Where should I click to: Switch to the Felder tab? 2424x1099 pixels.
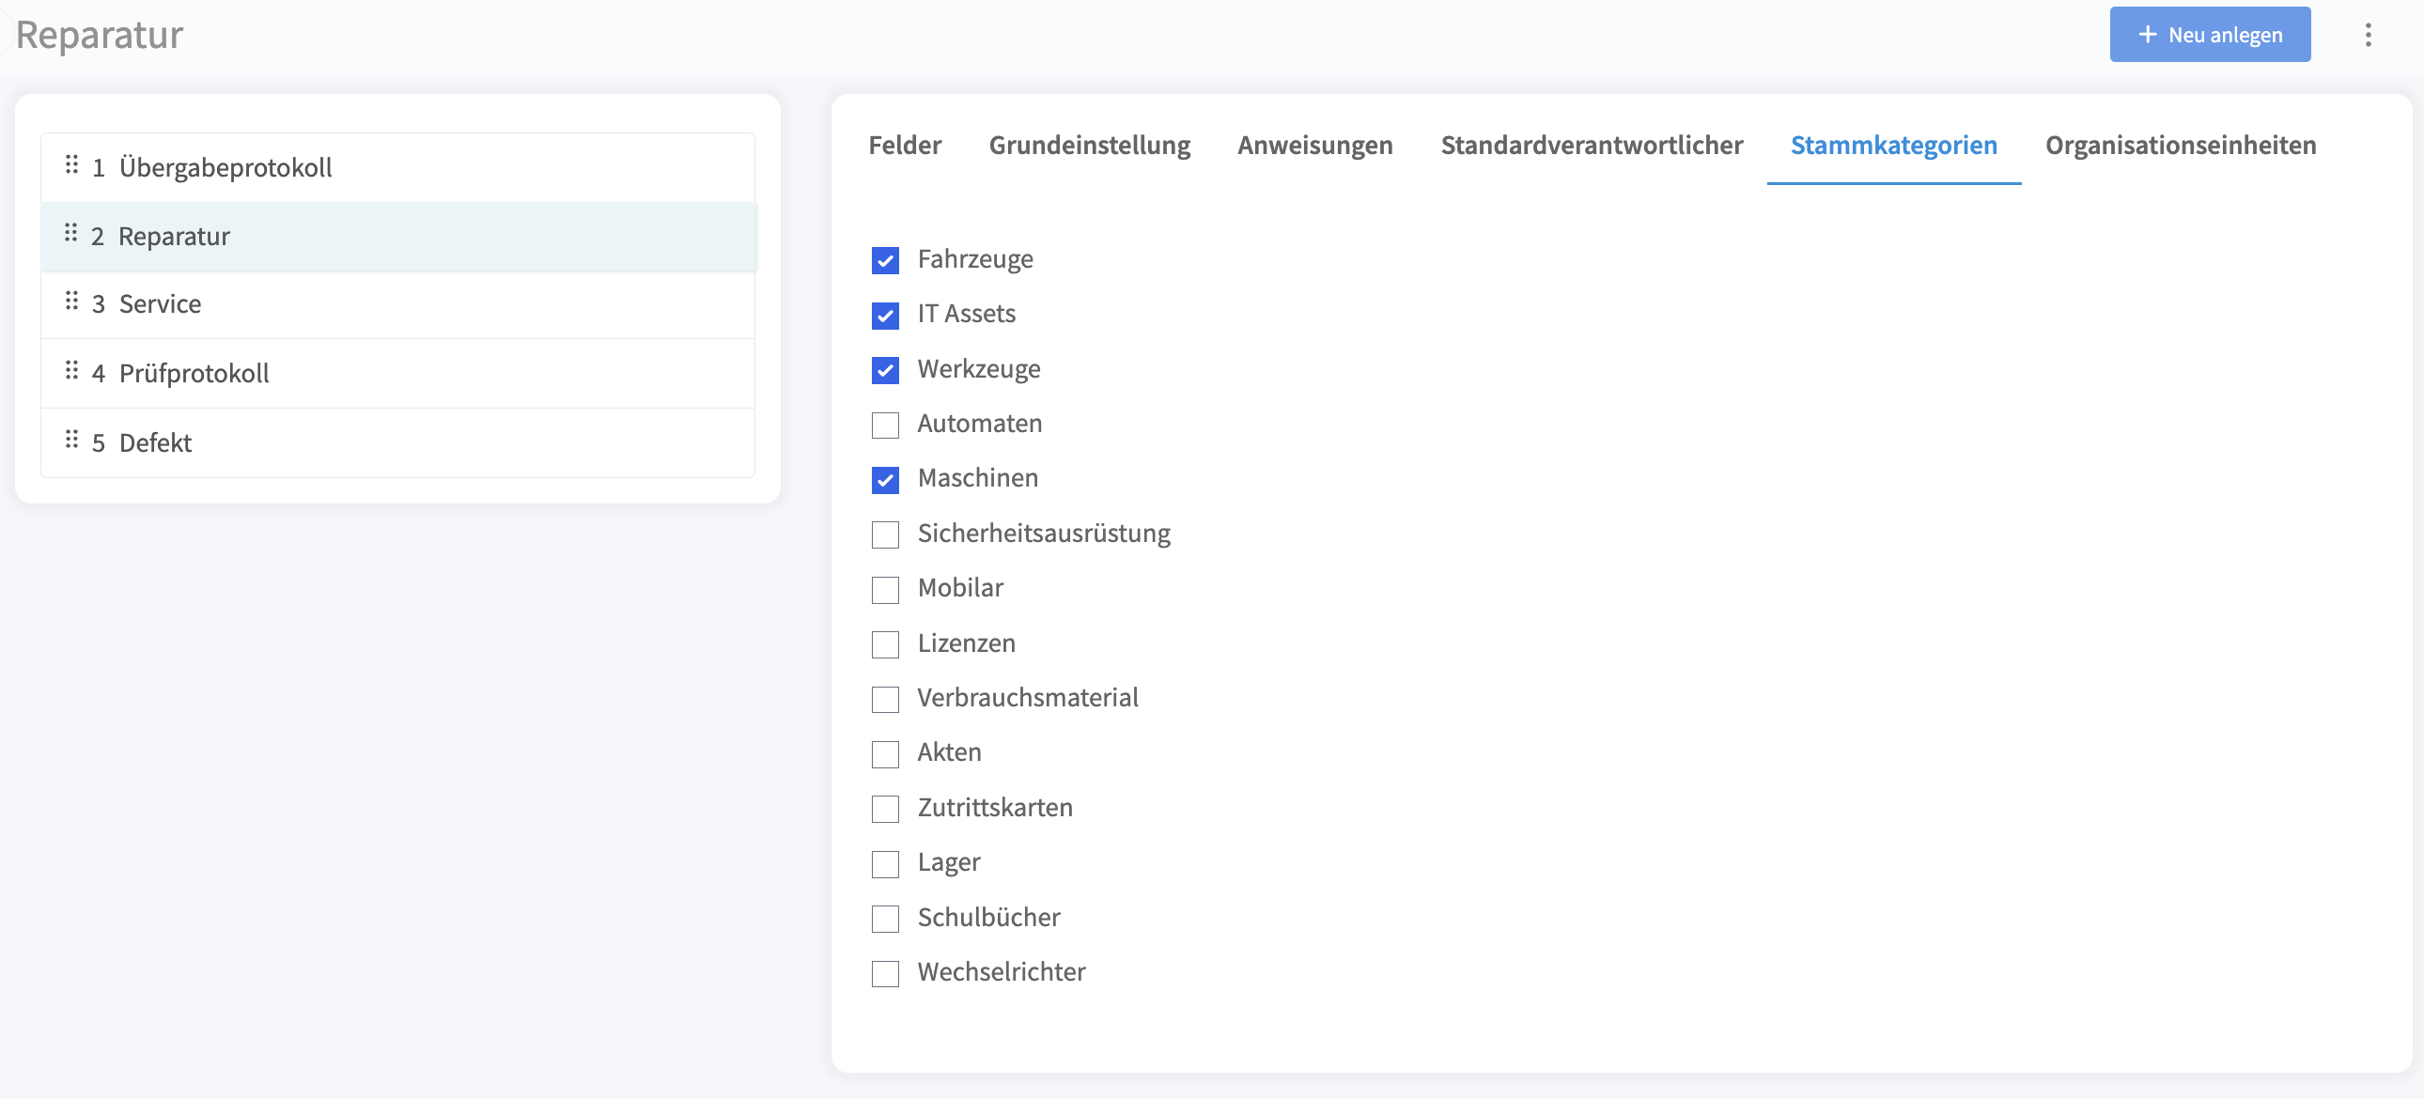pyautogui.click(x=904, y=145)
